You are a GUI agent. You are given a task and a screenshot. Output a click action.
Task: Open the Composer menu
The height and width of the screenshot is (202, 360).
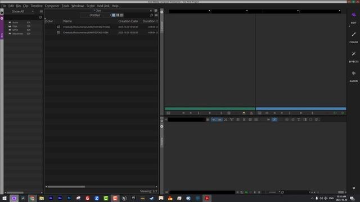(x=52, y=6)
